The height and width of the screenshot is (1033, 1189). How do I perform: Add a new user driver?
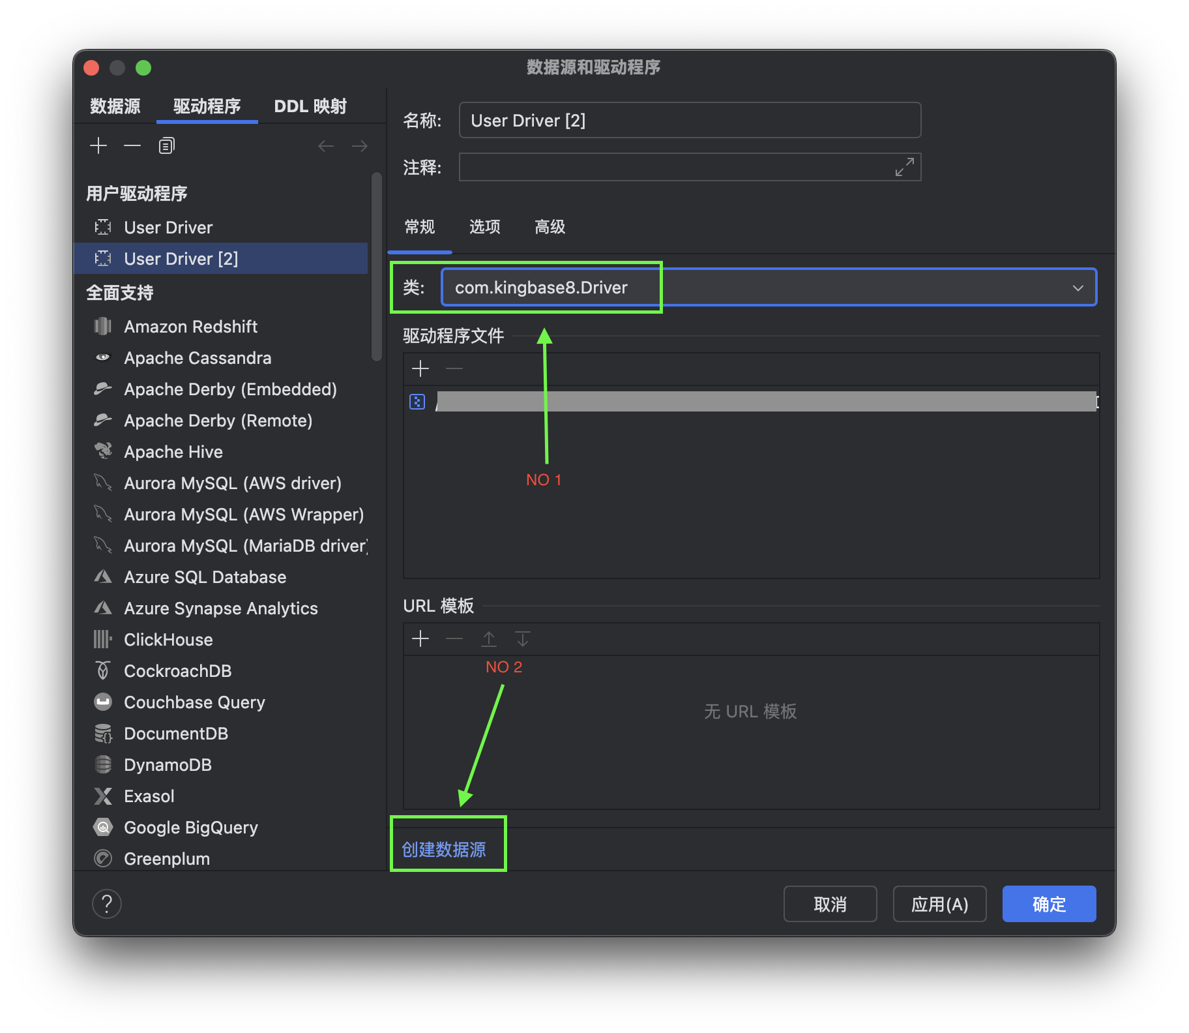click(98, 145)
